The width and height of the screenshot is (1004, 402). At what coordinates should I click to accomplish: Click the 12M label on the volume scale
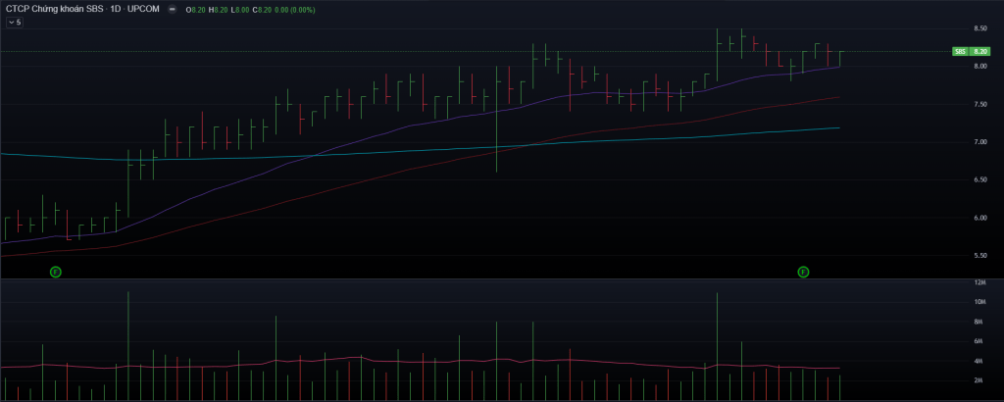pyautogui.click(x=979, y=283)
